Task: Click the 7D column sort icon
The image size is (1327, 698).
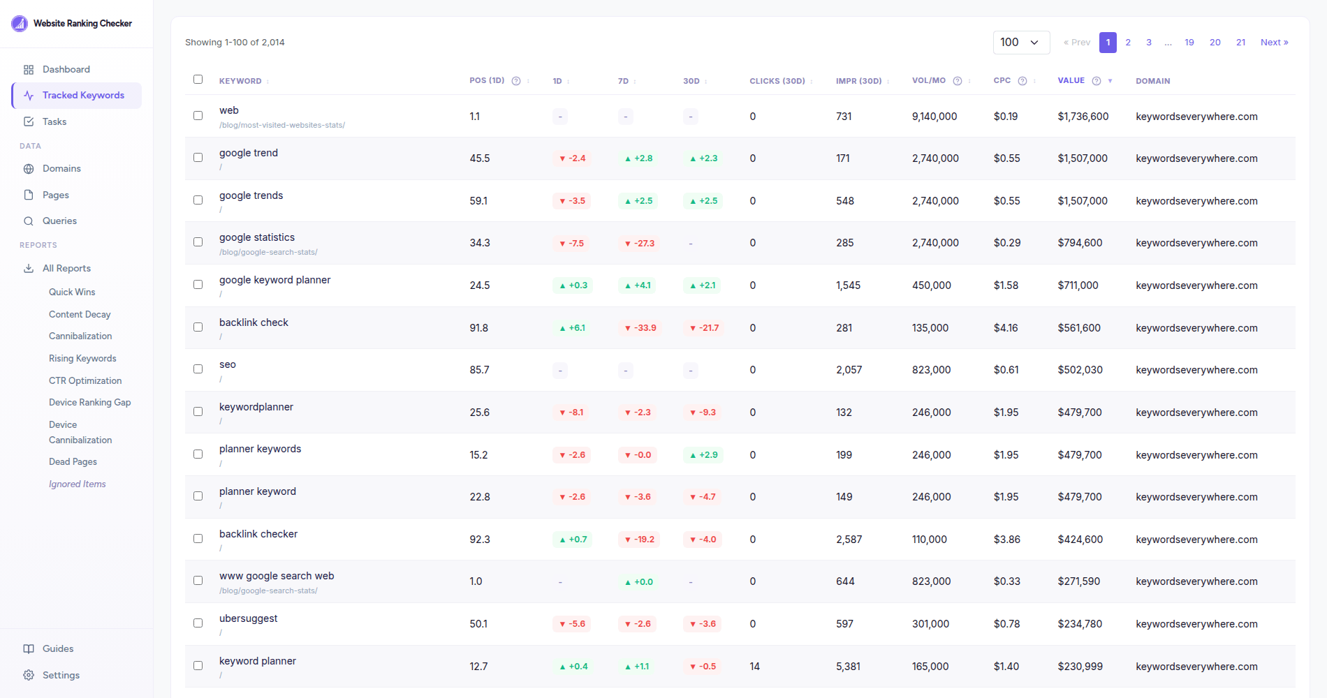Action: [635, 82]
